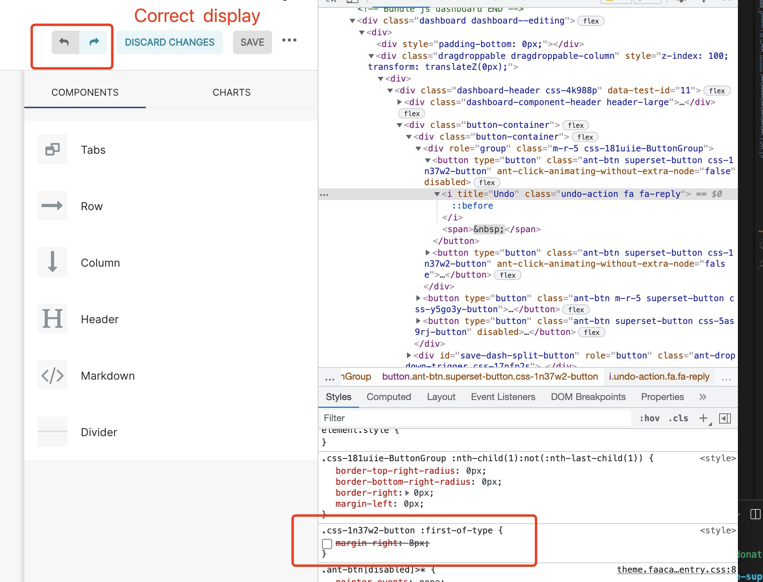Switch to the CHARTS tab

click(x=231, y=93)
